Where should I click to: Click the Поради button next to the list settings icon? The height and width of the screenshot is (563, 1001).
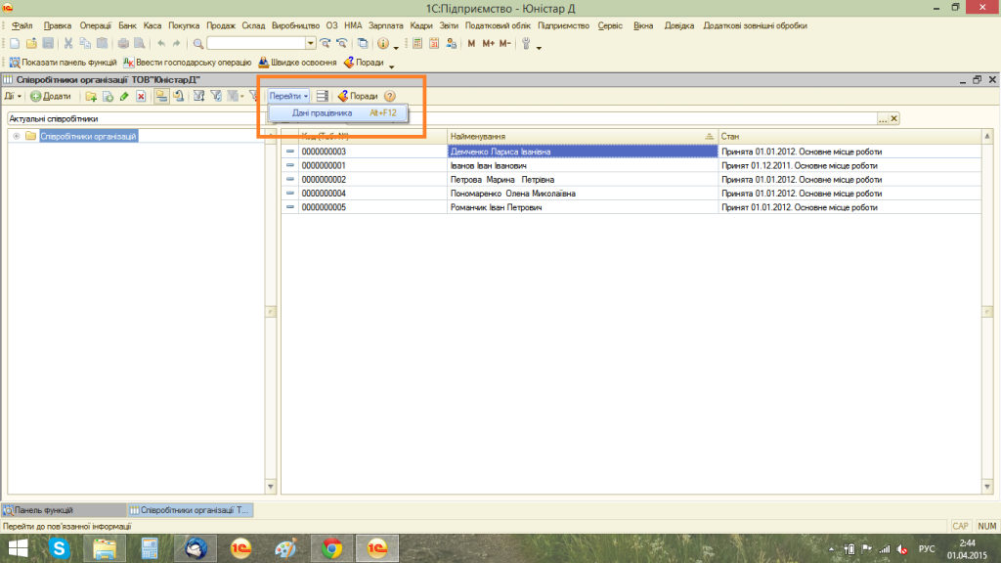coord(358,97)
